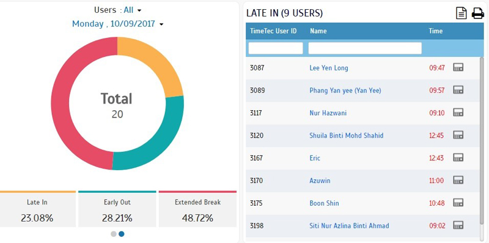The width and height of the screenshot is (489, 243).
Task: Click the TimeTec User ID filter field
Action: click(x=276, y=48)
